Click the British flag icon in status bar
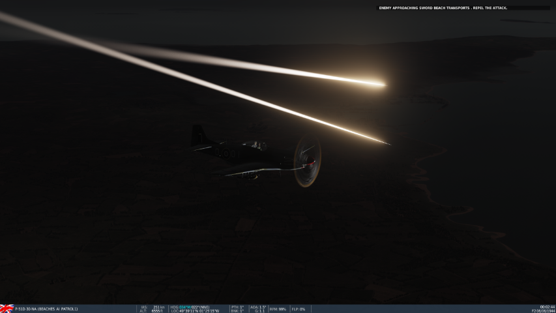The width and height of the screenshot is (556, 313). (7, 308)
